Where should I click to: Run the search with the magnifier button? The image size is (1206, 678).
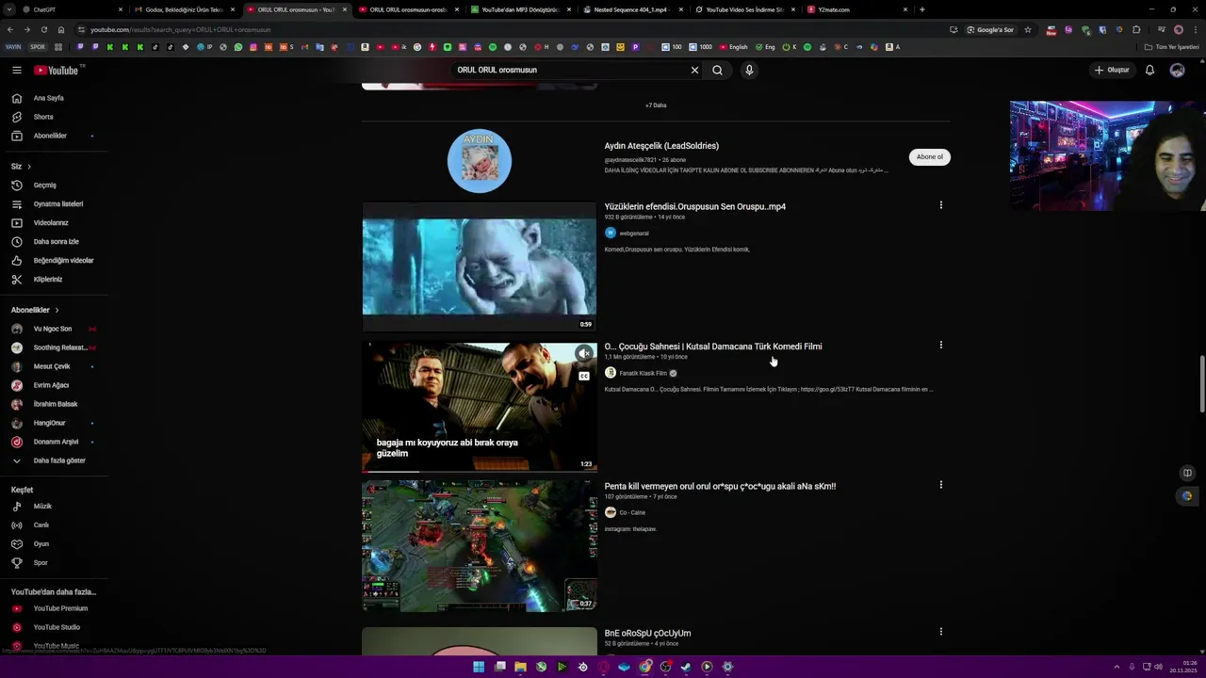click(x=717, y=70)
